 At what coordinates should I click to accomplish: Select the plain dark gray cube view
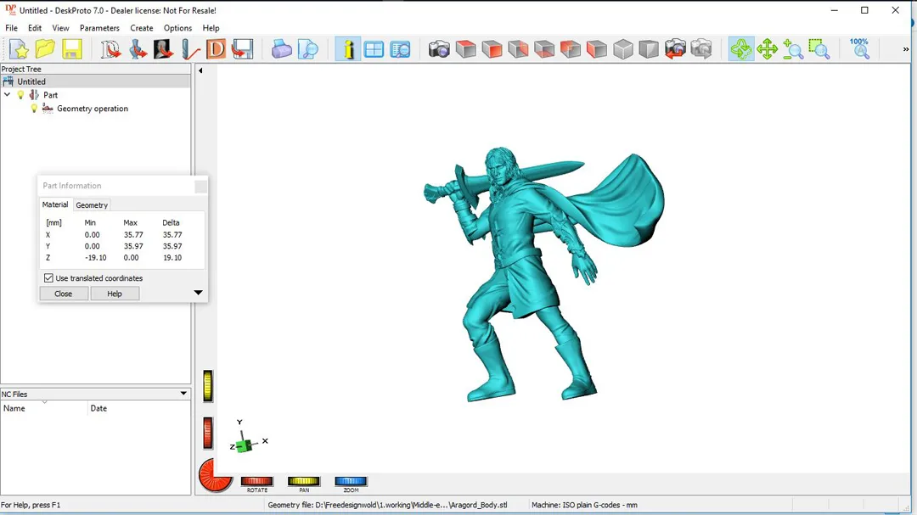click(x=649, y=49)
